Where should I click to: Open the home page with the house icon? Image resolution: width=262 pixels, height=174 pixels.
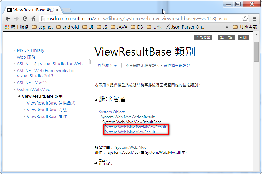(x=34, y=19)
